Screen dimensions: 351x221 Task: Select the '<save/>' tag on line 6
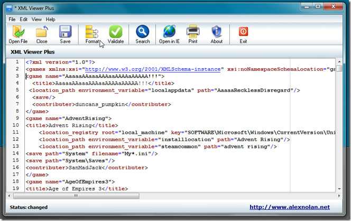click(44, 97)
